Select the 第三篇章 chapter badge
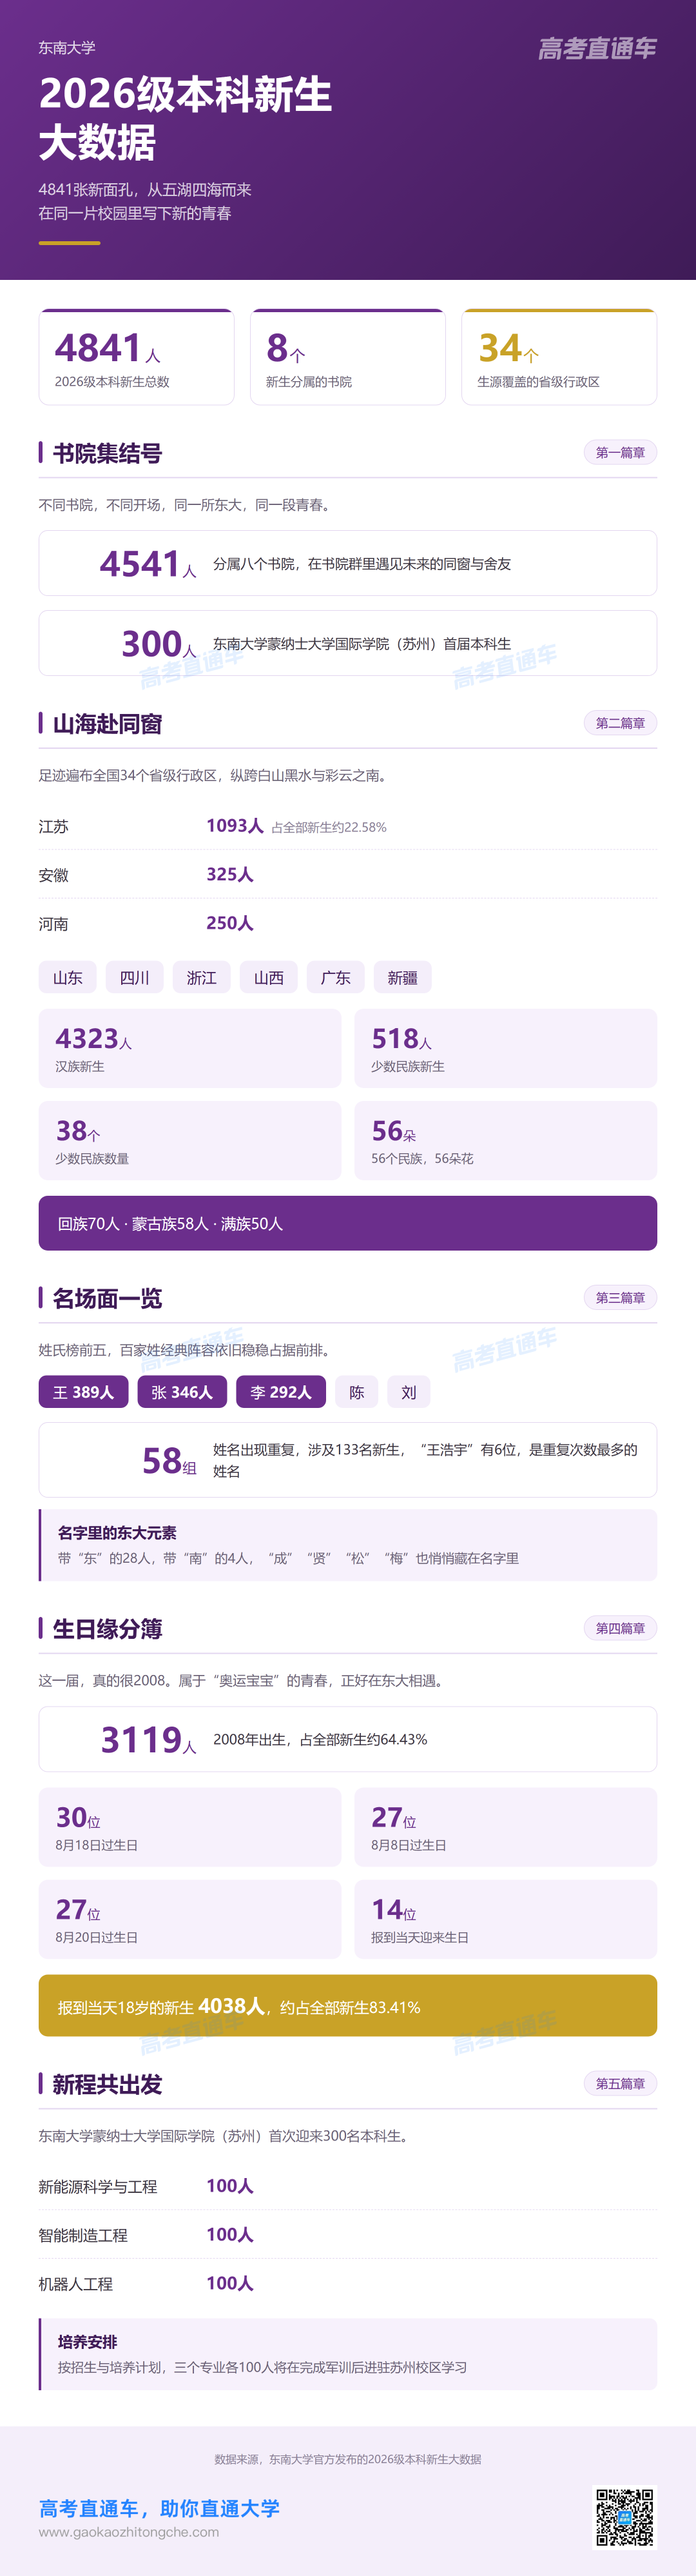Image resolution: width=696 pixels, height=2576 pixels. [x=620, y=1298]
